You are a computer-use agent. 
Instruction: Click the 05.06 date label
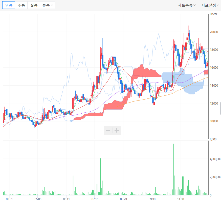point(38,199)
